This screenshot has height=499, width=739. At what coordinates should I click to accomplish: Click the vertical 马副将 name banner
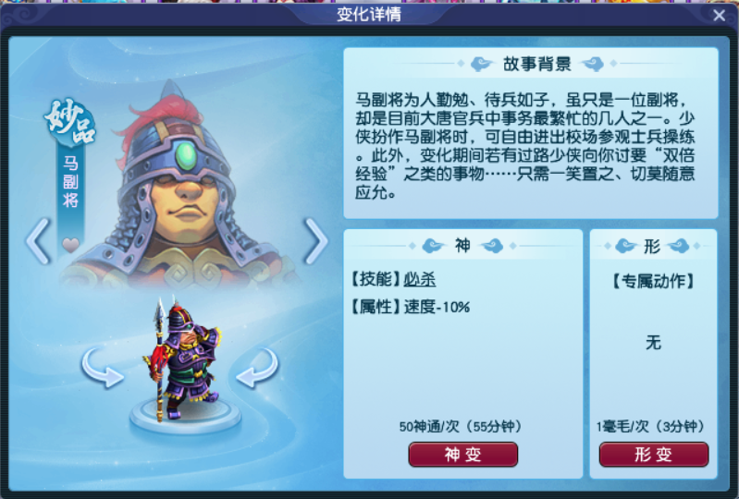(70, 181)
